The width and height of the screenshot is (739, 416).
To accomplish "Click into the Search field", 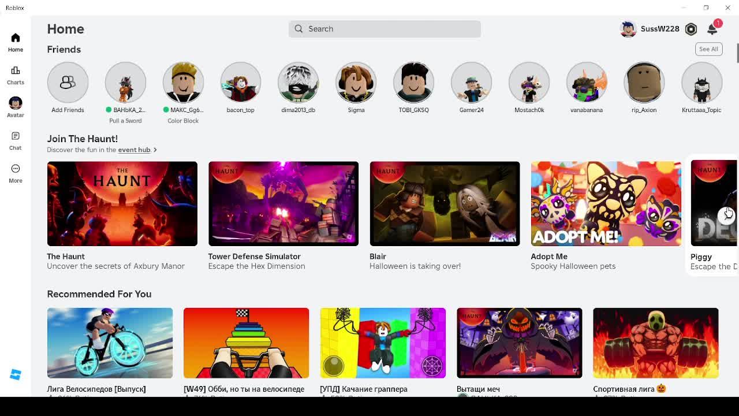I will [385, 29].
